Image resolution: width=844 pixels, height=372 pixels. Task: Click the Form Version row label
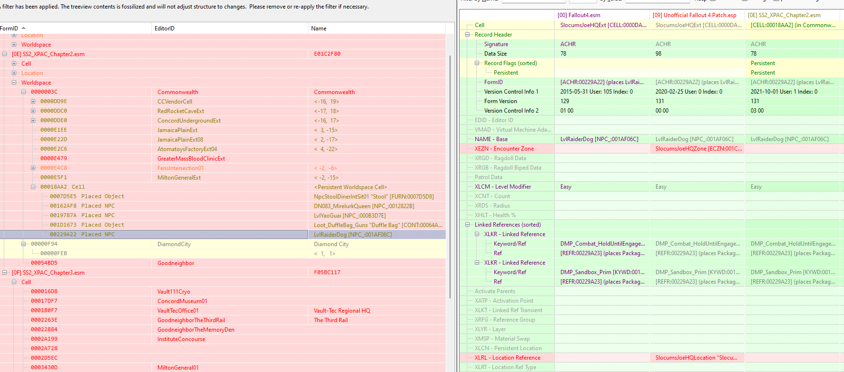click(x=501, y=101)
